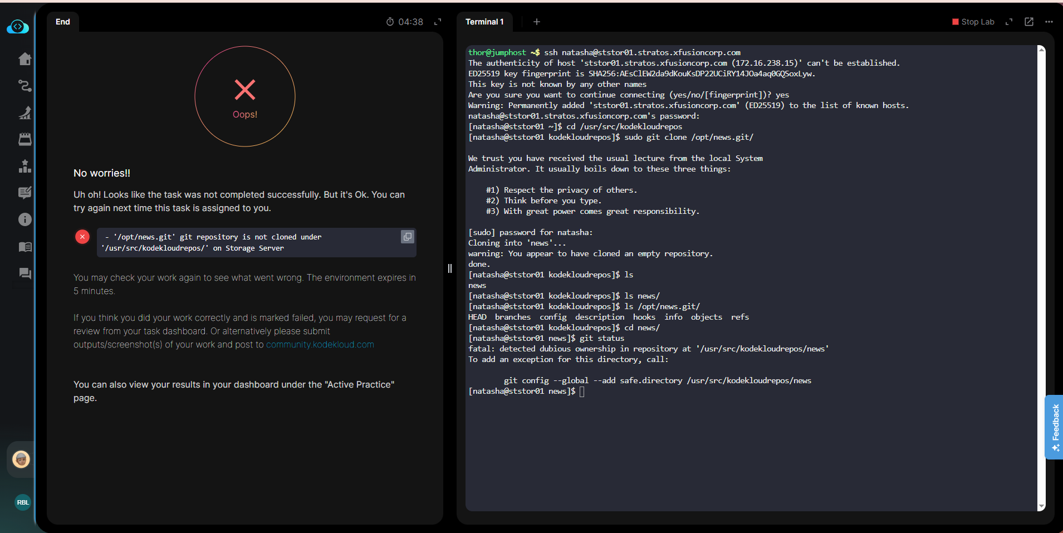Select the Terminal 1 tab
Screen dimensions: 1063x533
pyautogui.click(x=484, y=22)
